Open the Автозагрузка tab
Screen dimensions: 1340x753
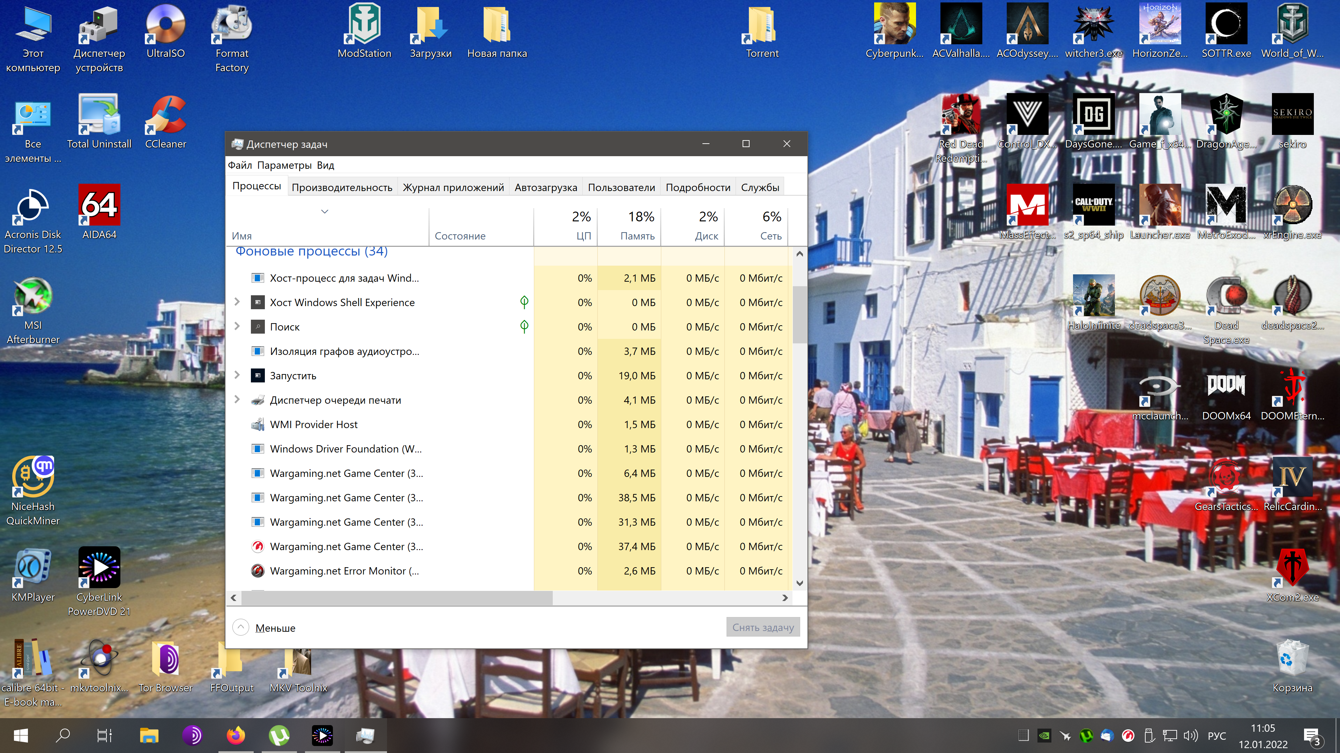click(546, 187)
